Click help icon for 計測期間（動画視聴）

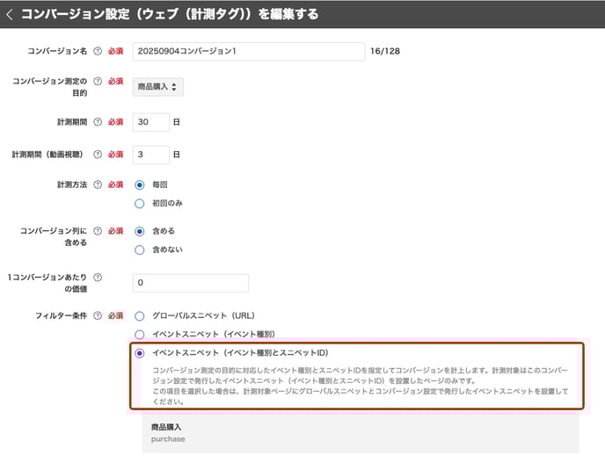pyautogui.click(x=98, y=155)
